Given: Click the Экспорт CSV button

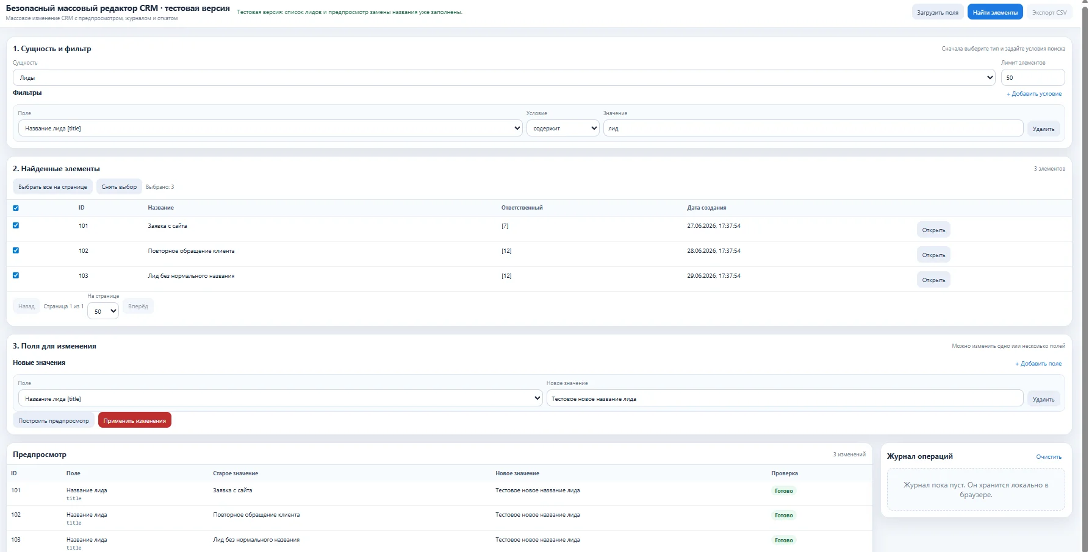Looking at the screenshot, I should click(1049, 12).
